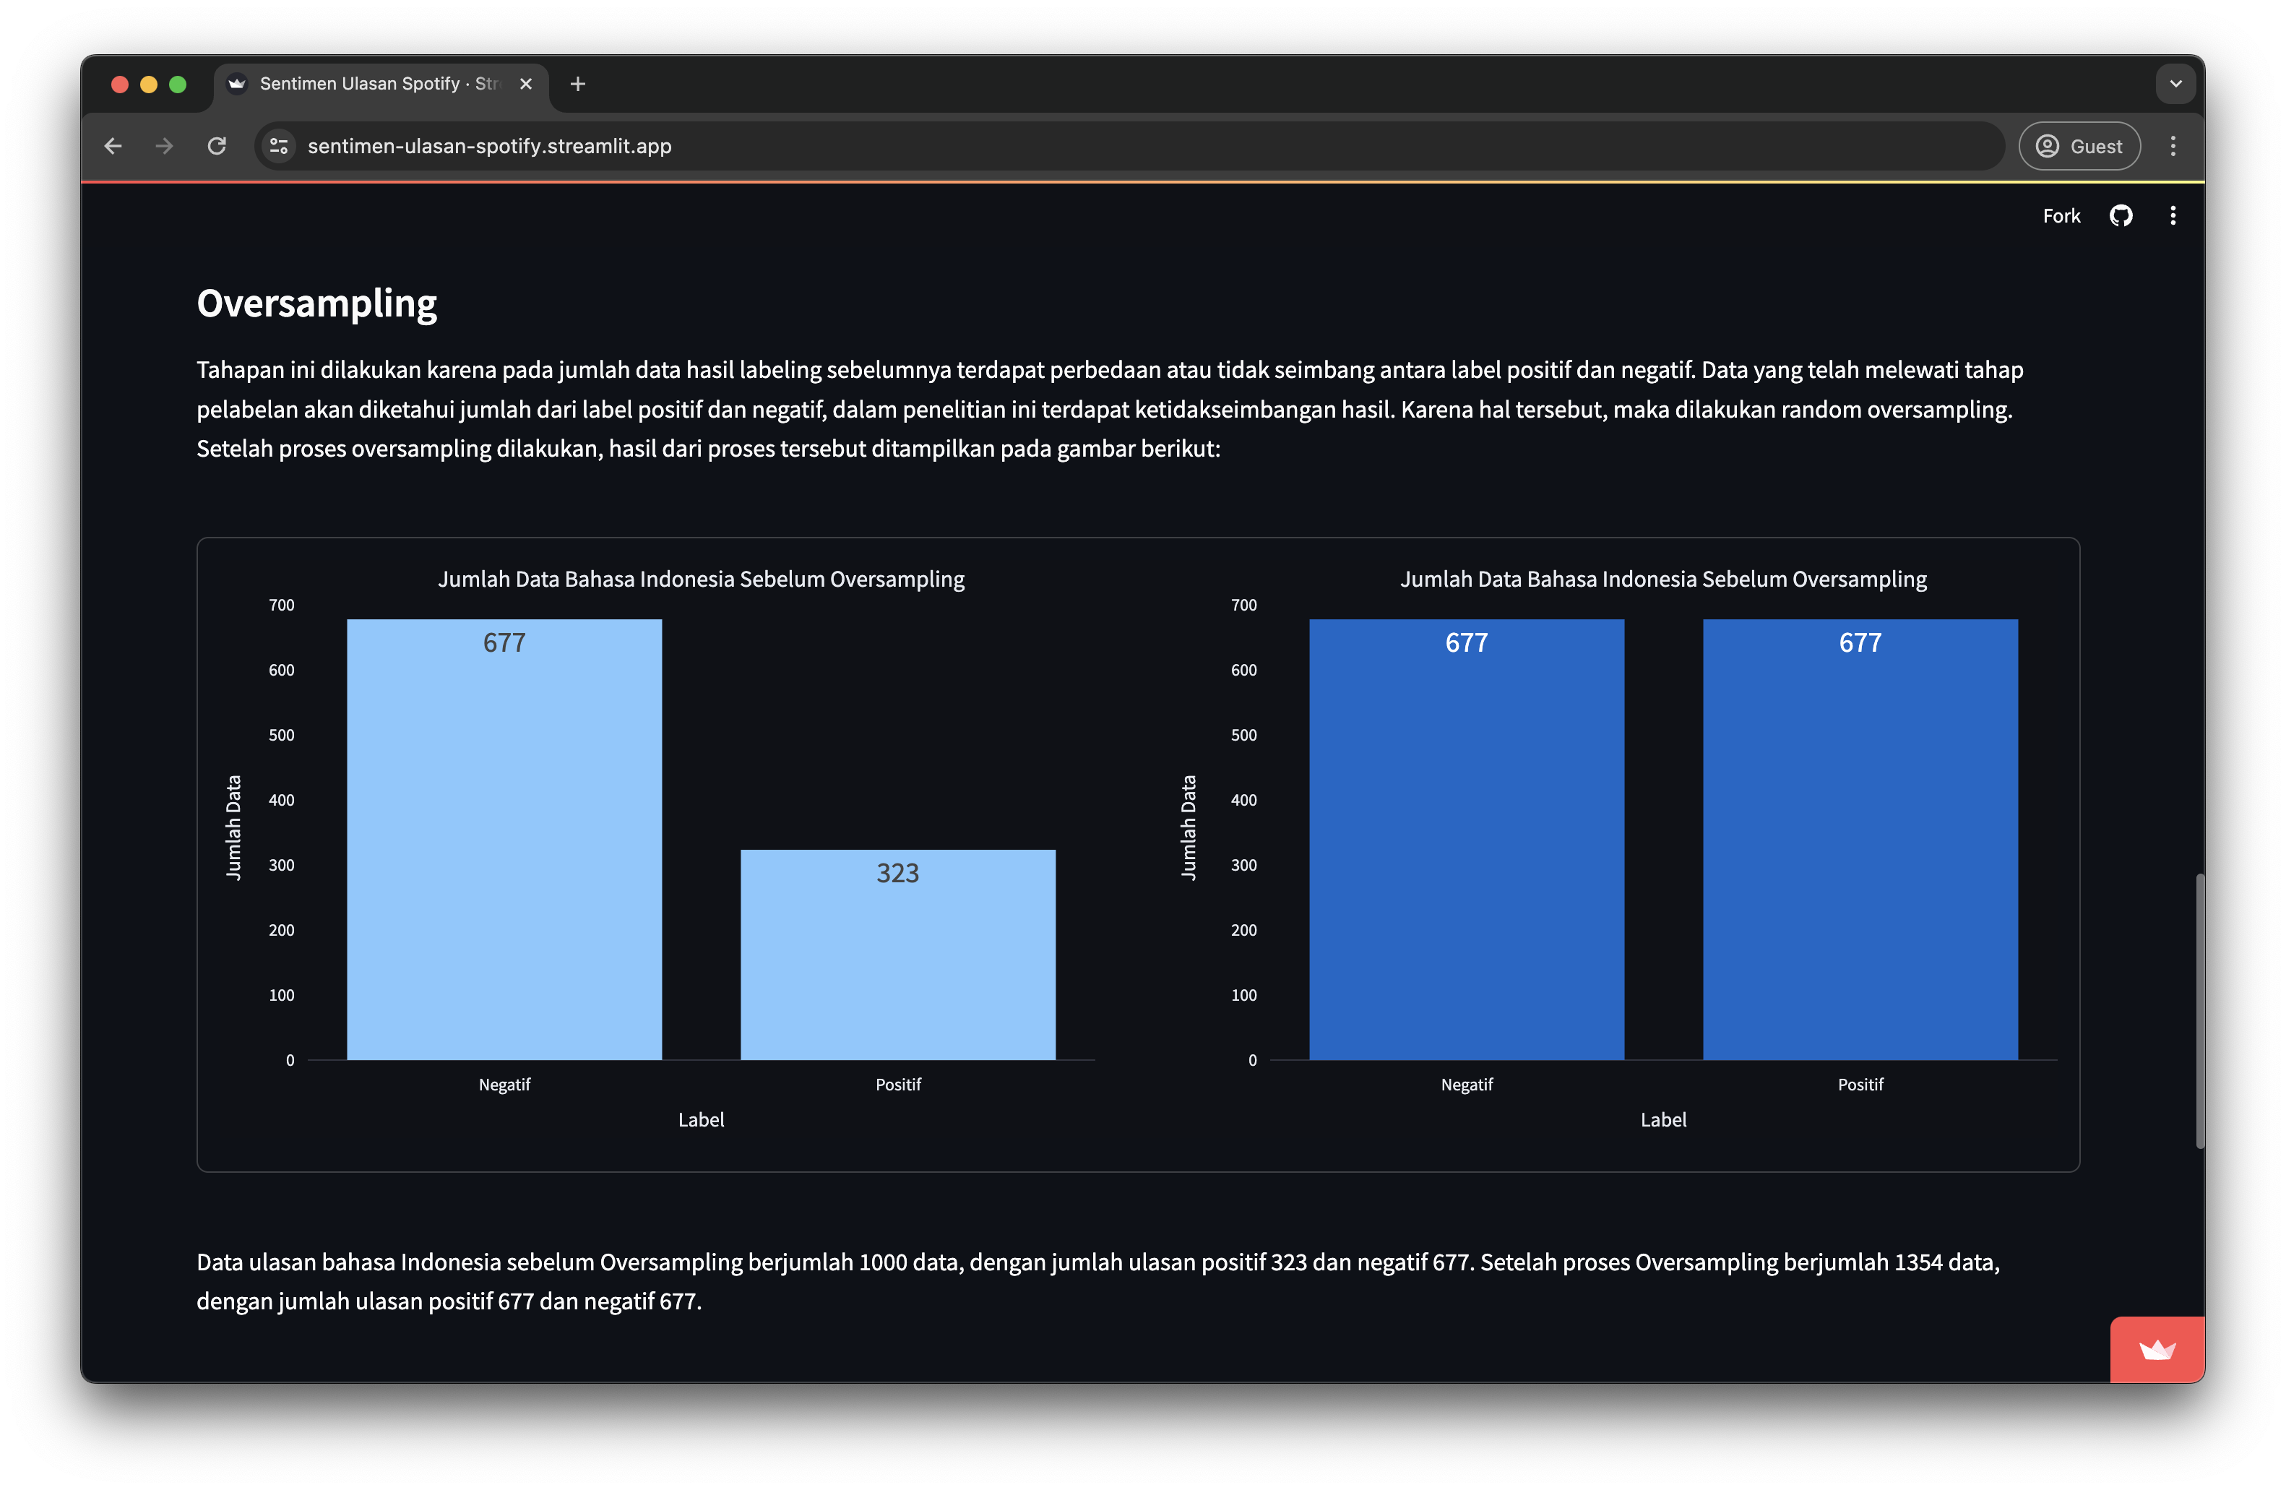Go back using the browser back arrow
Viewport: 2286px width, 1490px height.
point(113,146)
